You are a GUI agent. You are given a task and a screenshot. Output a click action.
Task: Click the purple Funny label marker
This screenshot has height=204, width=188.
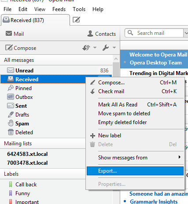11,193
